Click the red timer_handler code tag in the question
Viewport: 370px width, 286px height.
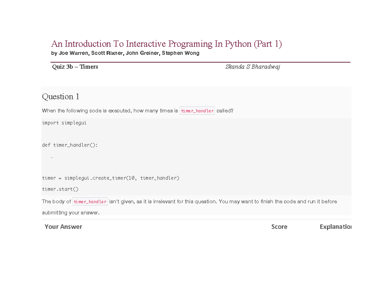pos(197,111)
